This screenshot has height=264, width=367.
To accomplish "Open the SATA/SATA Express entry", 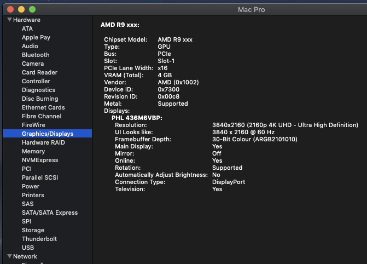I will 50,213.
